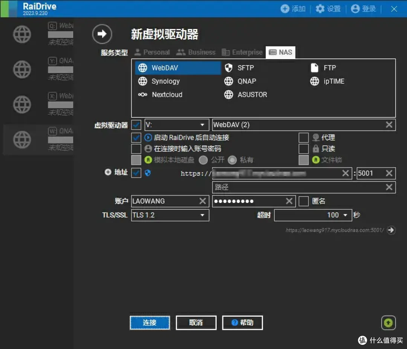
Task: Select the 私有 radio option
Action: click(232, 160)
